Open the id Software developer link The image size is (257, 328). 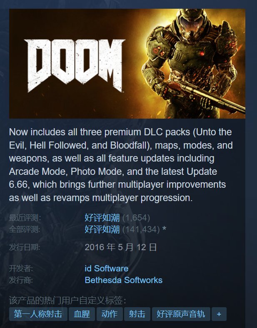click(x=107, y=268)
